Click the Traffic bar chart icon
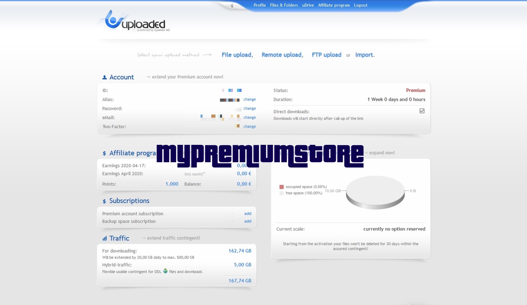527x305 pixels. 104,238
